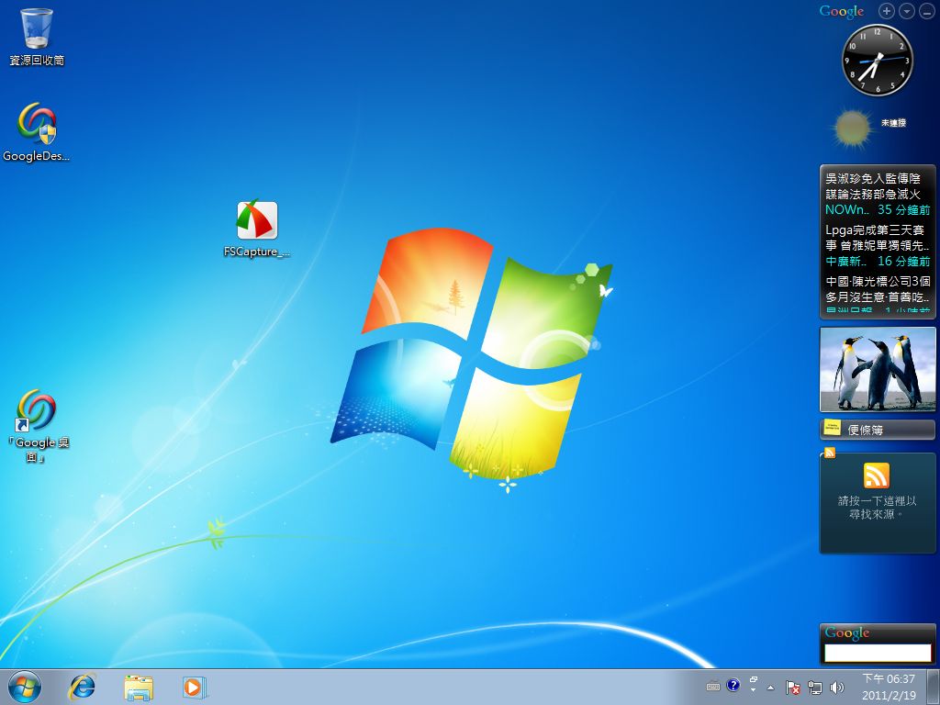Viewport: 940px width, 705px height.
Task: Click the analog clock gadget
Action: tap(878, 61)
